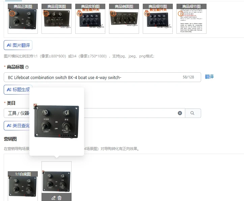The height and width of the screenshot is (201, 244).
Task: Click the enlarged switch panel preview popup
Action: (x=57, y=122)
